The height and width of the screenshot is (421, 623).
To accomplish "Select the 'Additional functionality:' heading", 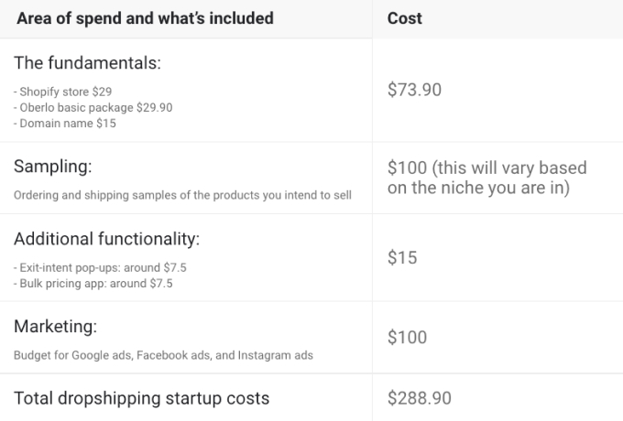I will point(107,239).
